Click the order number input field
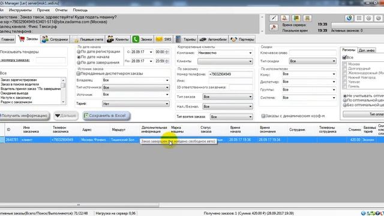This screenshot has height=216, width=384. click(x=50, y=60)
